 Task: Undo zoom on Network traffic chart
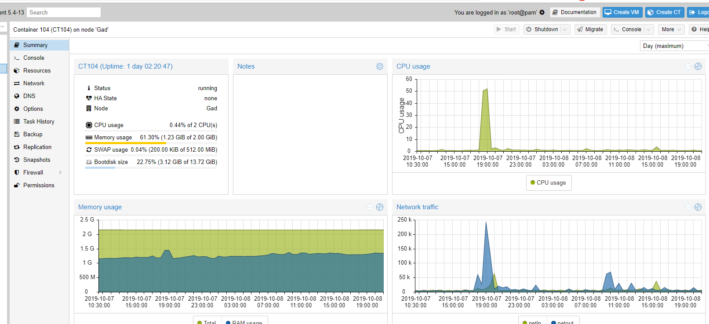[x=688, y=207]
